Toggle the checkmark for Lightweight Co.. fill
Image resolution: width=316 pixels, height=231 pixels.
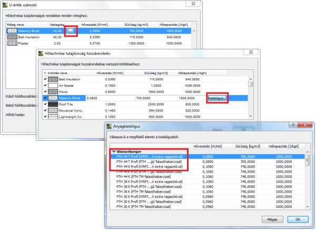(x=45, y=117)
